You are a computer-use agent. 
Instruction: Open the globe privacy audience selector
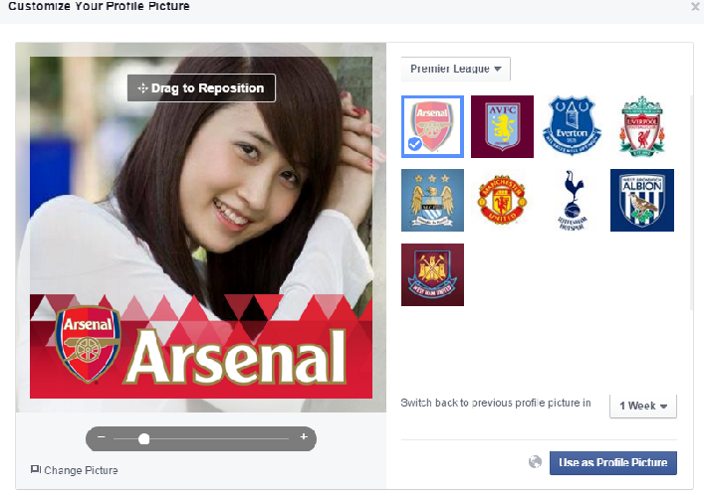[535, 461]
